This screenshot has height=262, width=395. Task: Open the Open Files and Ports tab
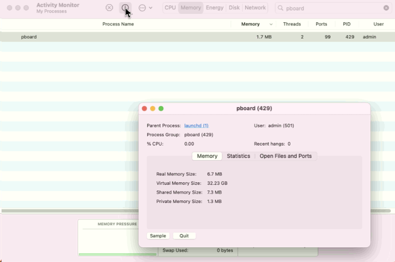286,156
